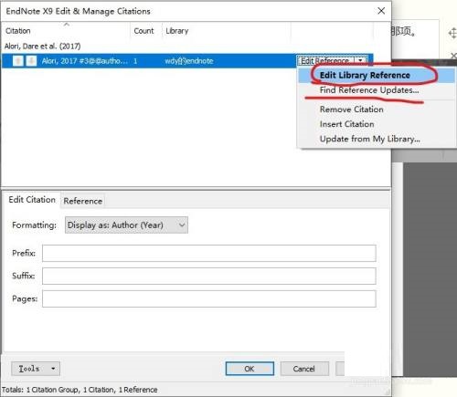Move the Alori citation down with the down arrow
This screenshot has width=457, height=397.
tap(31, 61)
